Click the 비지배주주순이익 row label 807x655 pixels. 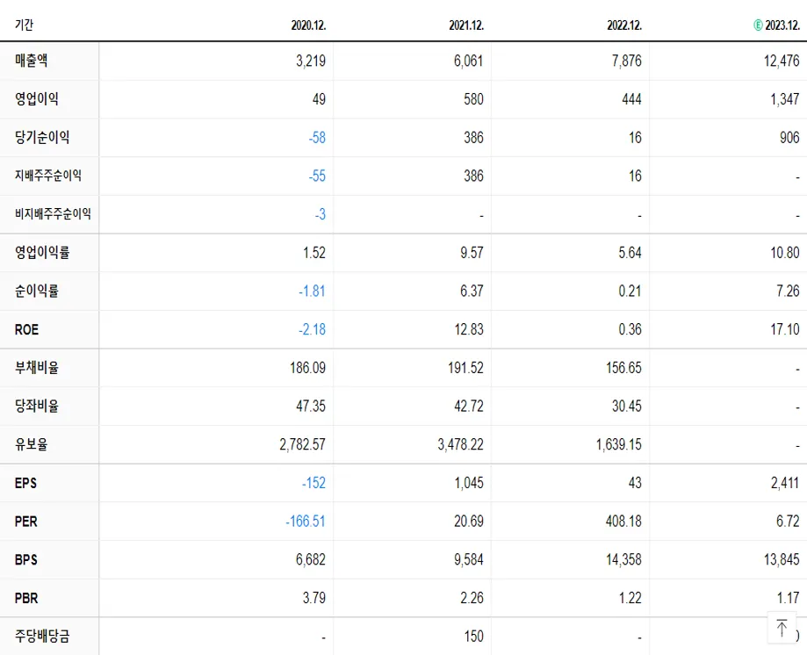click(x=53, y=214)
